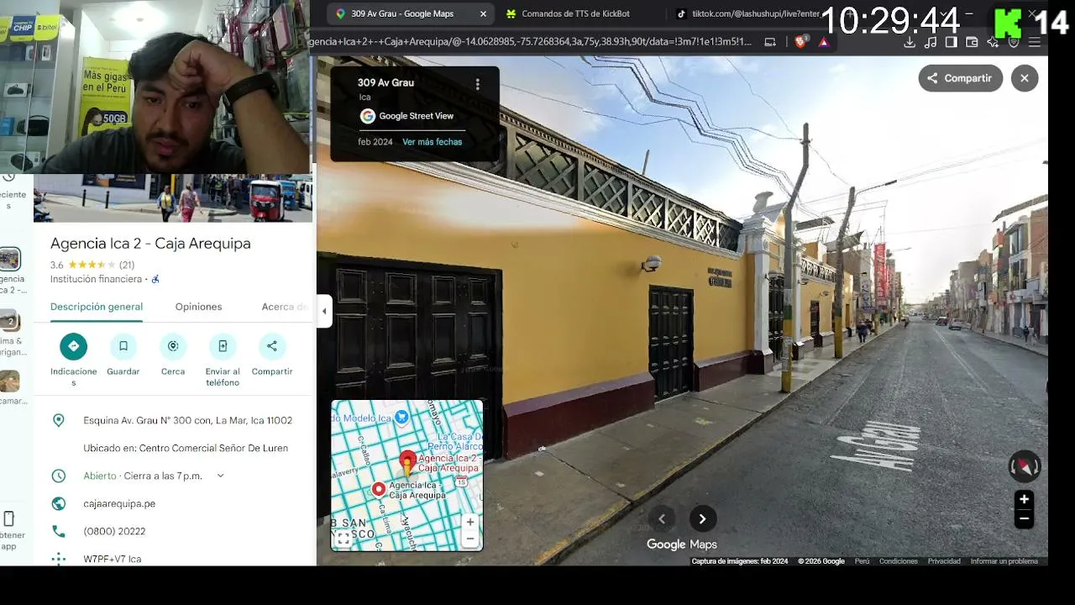The height and width of the screenshot is (605, 1075).
Task: Click the Obtener app phone icon
Action: 9,518
